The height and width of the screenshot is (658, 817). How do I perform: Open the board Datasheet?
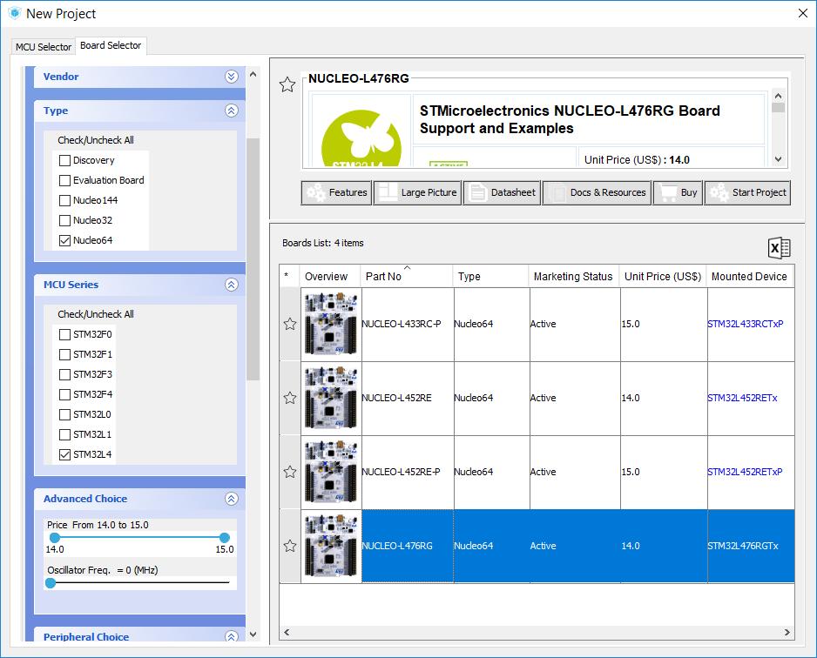click(502, 192)
